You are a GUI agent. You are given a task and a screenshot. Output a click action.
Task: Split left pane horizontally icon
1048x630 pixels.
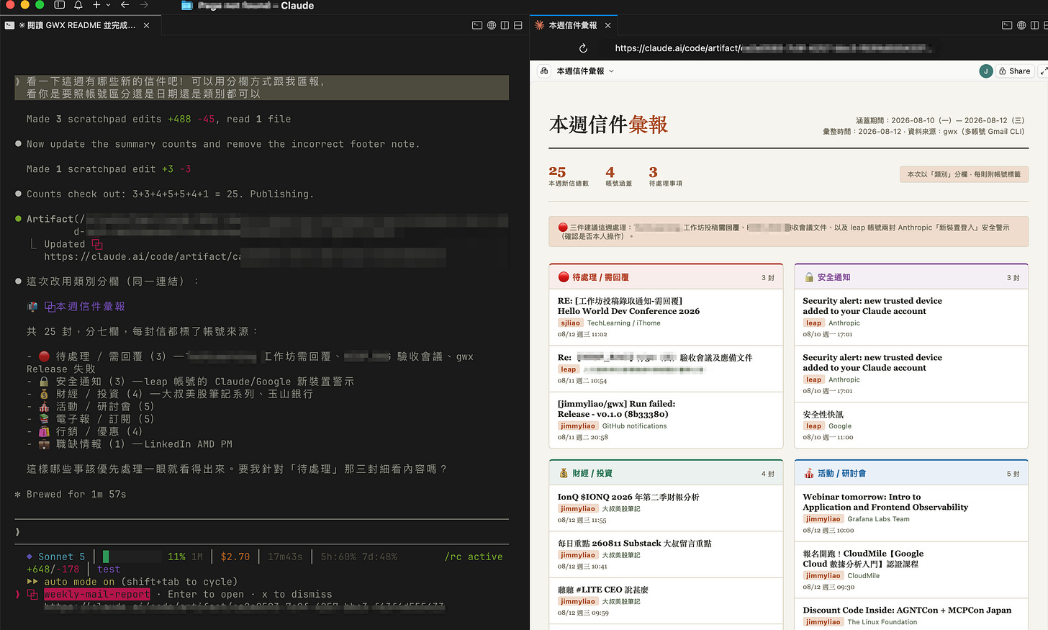[518, 25]
